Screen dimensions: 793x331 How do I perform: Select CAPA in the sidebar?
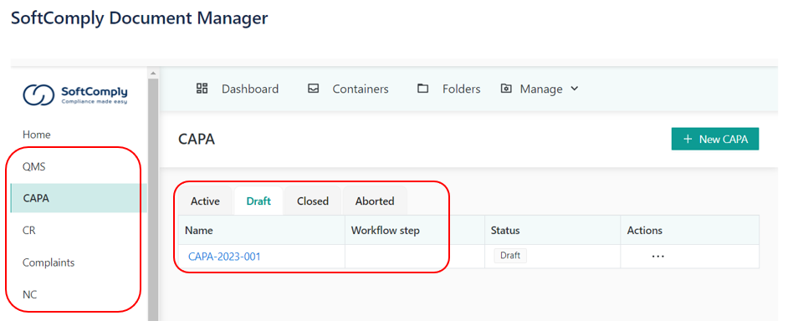point(79,198)
